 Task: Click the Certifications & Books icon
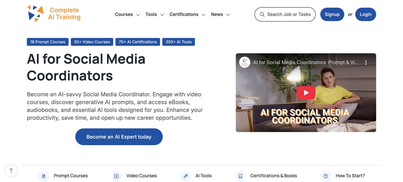coord(240,176)
